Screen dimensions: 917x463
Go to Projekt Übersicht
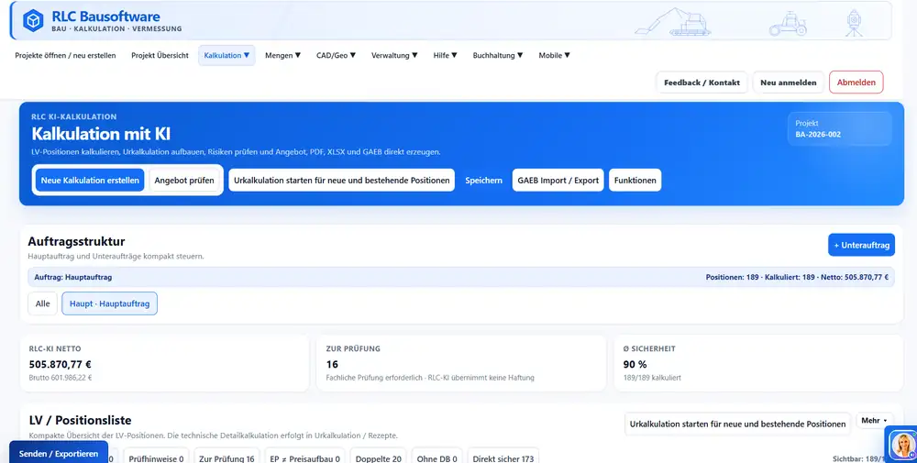point(160,56)
